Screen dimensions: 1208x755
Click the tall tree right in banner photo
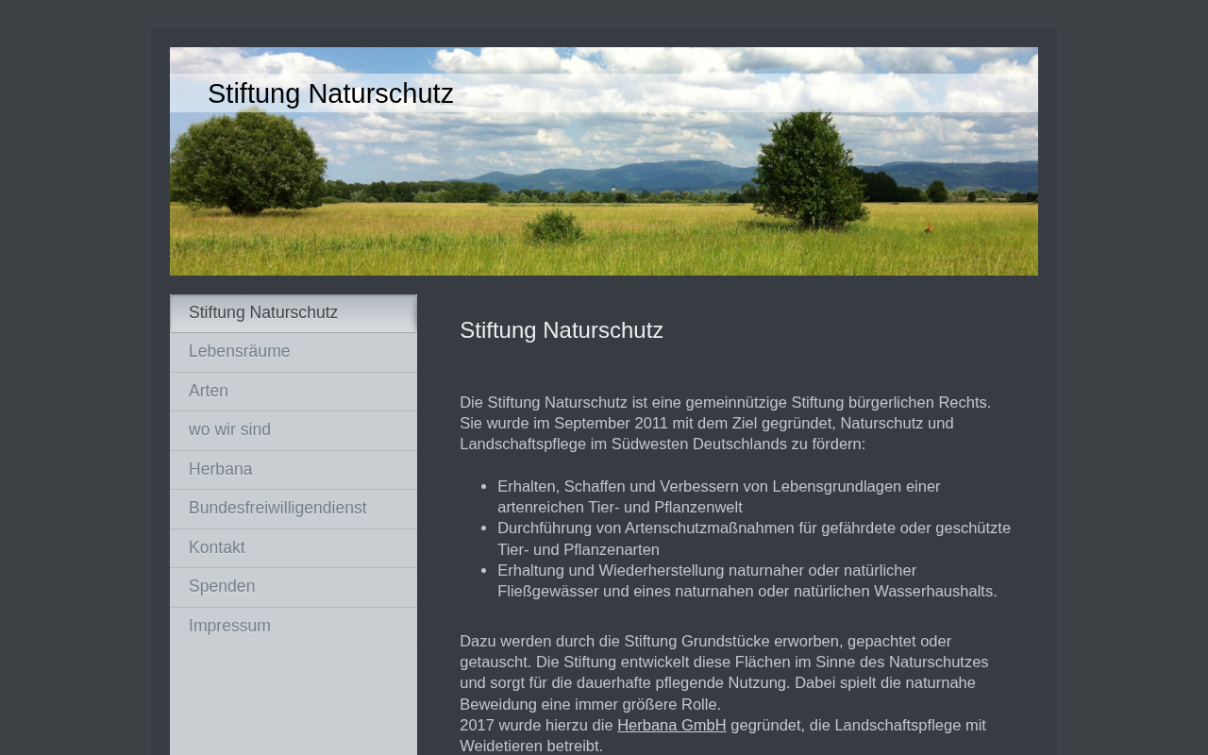[x=810, y=170]
